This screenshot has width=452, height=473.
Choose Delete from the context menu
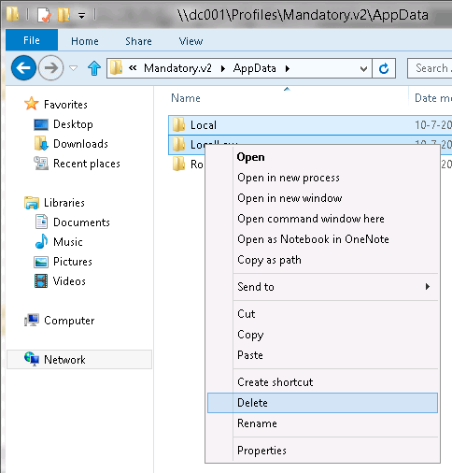click(x=322, y=403)
